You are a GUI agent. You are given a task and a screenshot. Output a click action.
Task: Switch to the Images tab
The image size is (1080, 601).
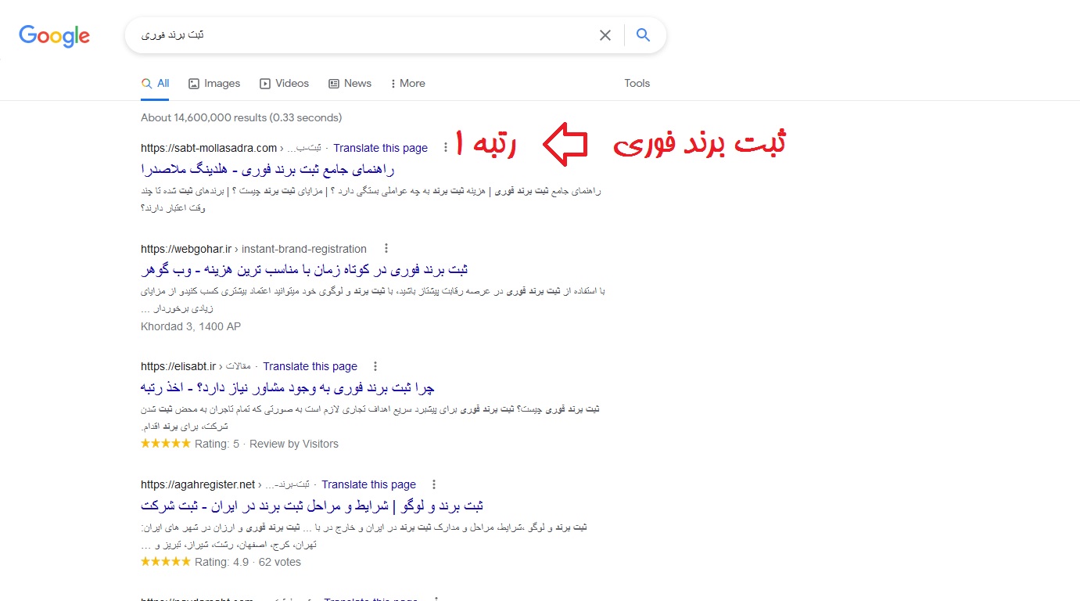[214, 83]
